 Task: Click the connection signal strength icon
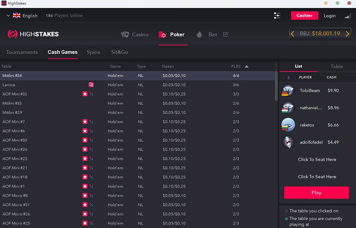[348, 16]
